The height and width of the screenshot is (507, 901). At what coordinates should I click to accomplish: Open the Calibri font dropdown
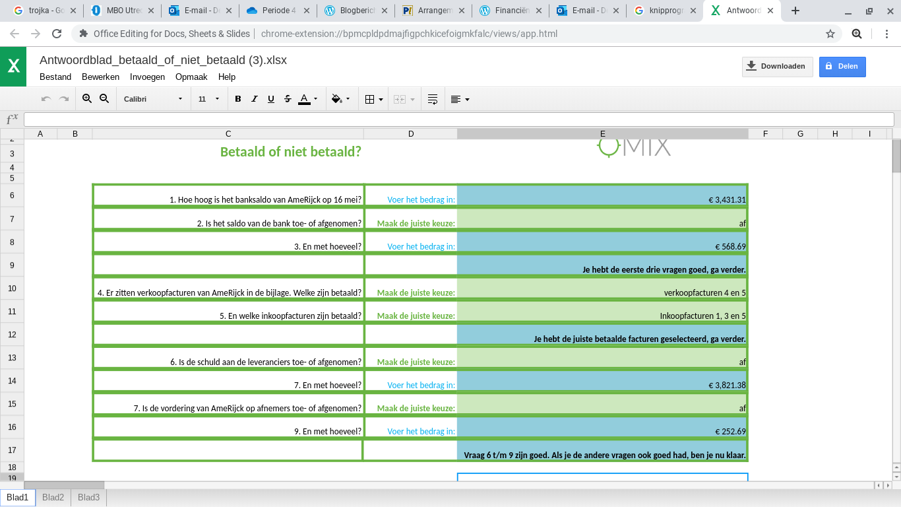153,99
